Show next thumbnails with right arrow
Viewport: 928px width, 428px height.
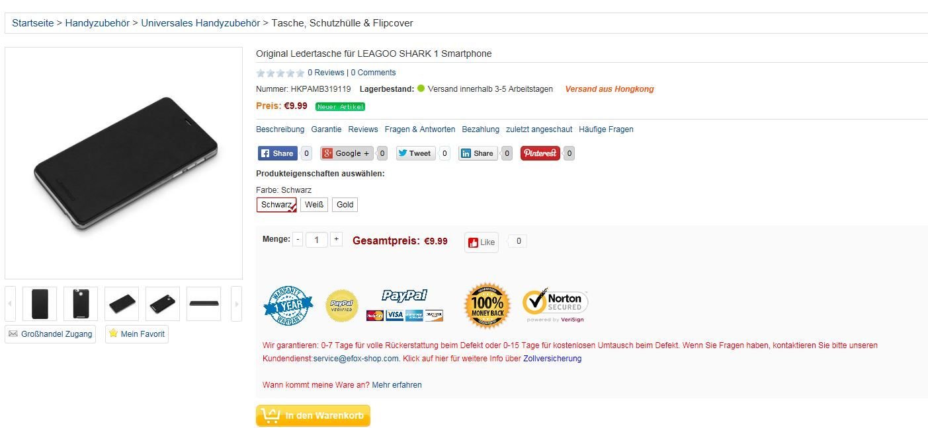tap(236, 304)
